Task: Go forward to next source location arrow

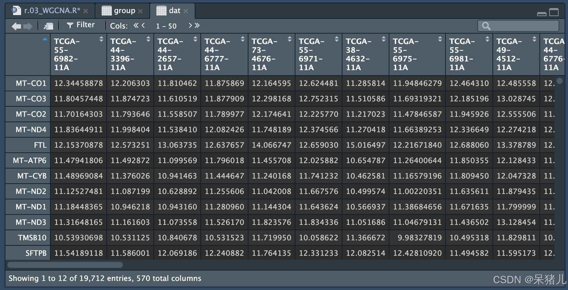Action: 28,26
